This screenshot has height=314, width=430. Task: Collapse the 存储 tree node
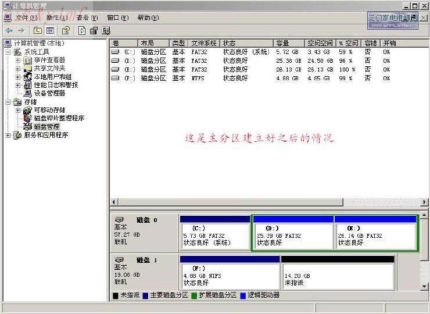[x=8, y=102]
